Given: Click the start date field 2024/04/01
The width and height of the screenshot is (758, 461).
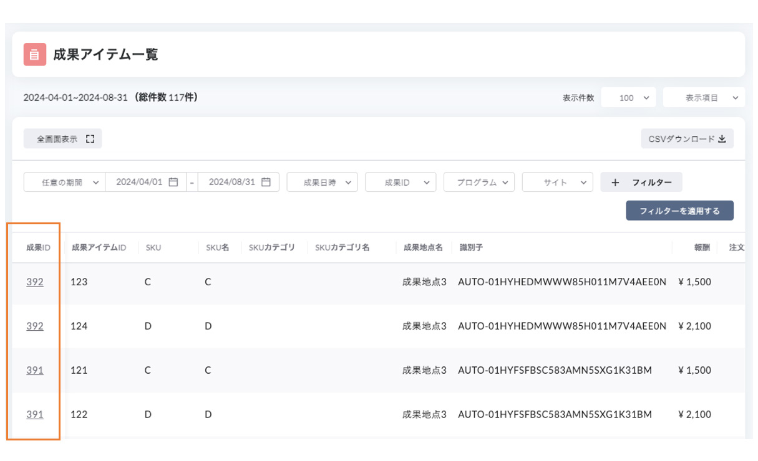Looking at the screenshot, I should [x=146, y=182].
